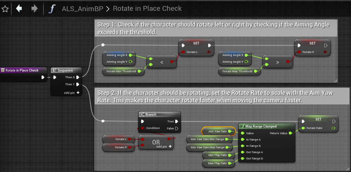The image size is (351, 172).
Task: Click the Branch Condition pin
Action: (142, 128)
